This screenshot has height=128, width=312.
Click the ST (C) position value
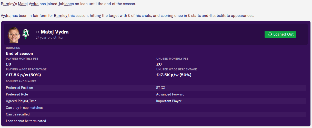[160, 88]
